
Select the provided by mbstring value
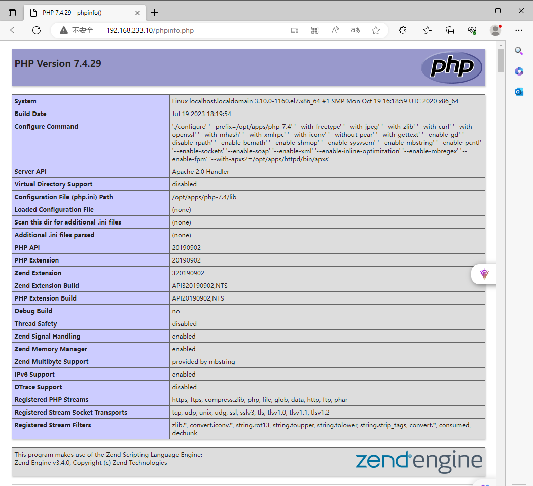pyautogui.click(x=203, y=362)
